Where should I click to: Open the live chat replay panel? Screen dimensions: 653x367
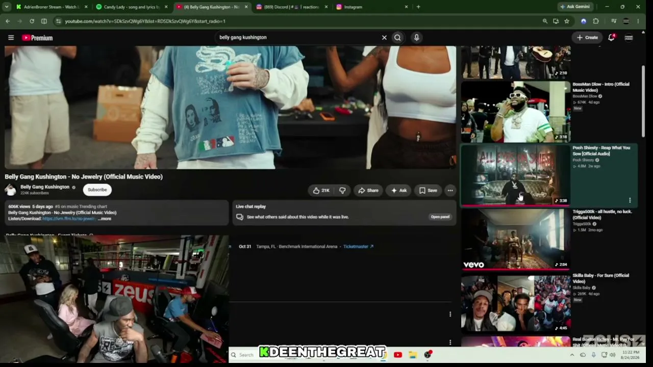[x=440, y=217]
